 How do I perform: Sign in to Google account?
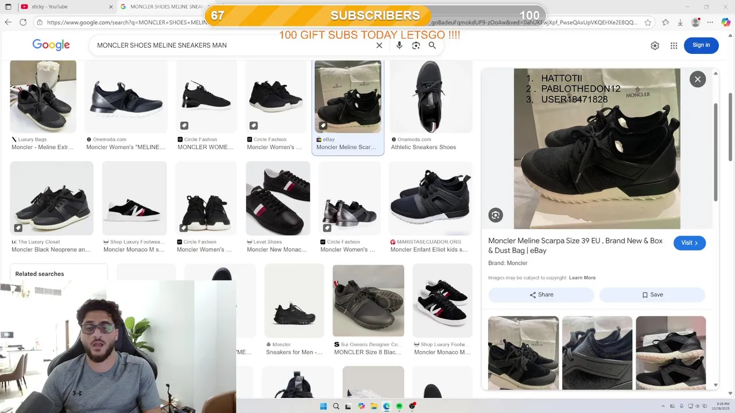click(701, 45)
